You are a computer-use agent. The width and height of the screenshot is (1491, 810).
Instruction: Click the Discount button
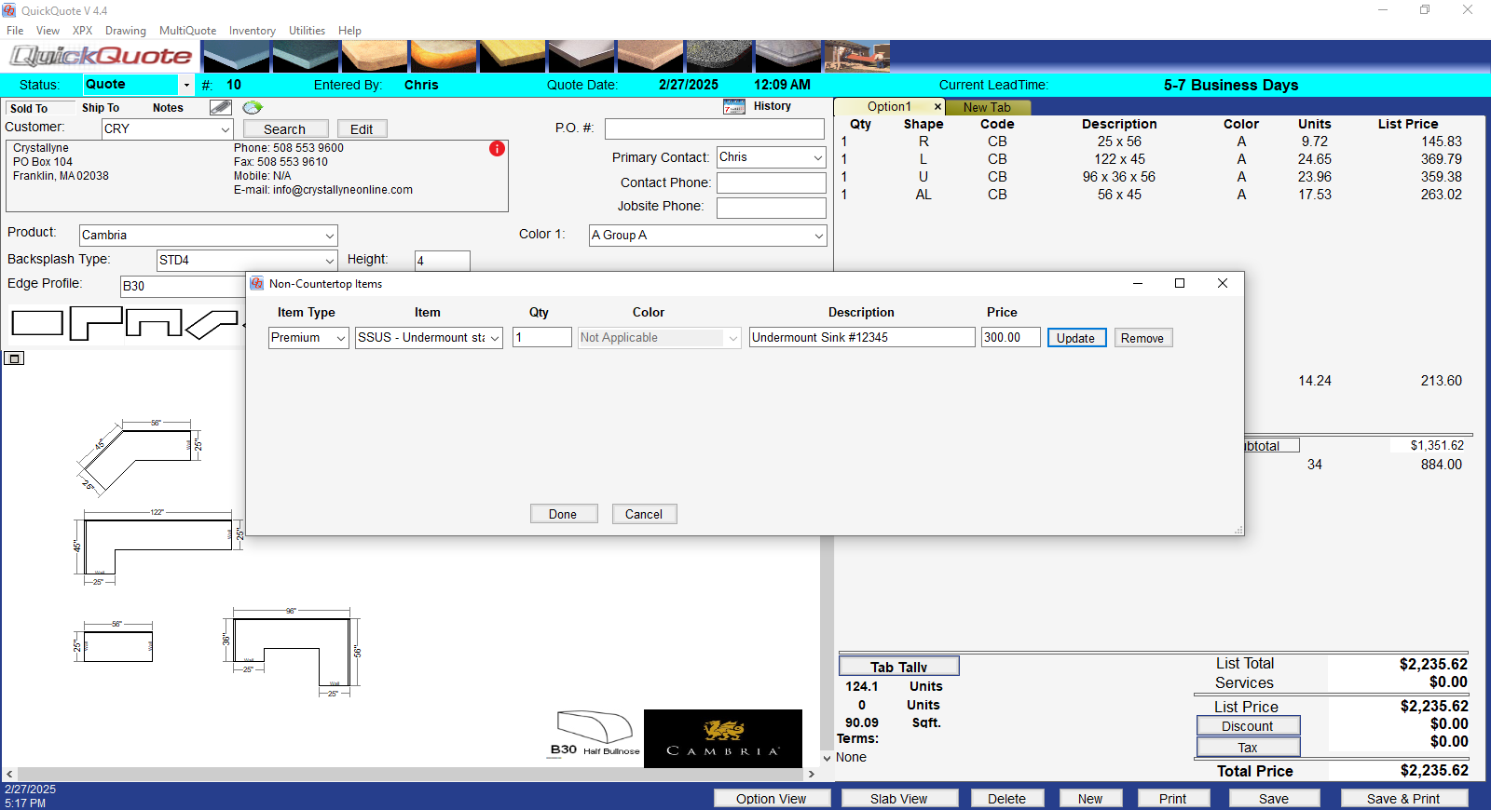pyautogui.click(x=1248, y=726)
